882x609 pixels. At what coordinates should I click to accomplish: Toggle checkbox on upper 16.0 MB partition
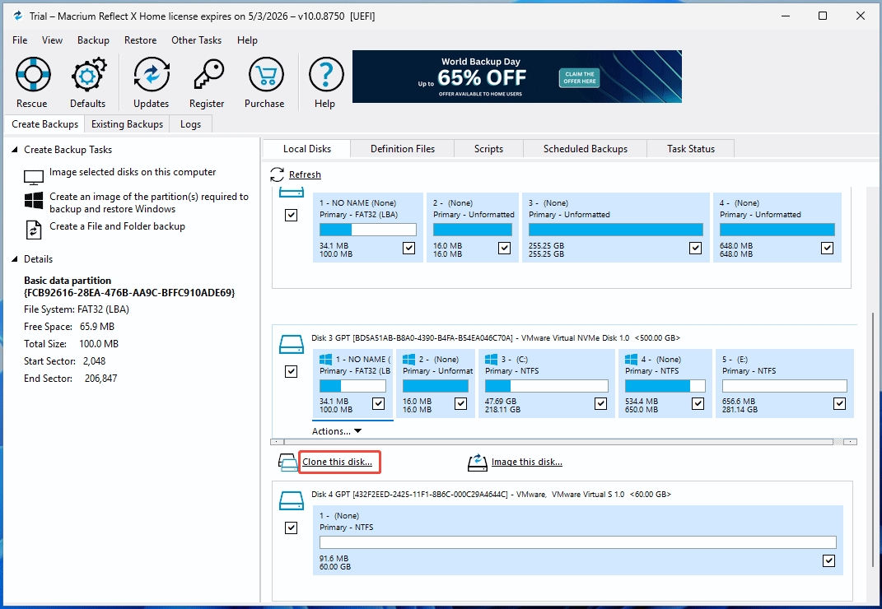pos(504,248)
